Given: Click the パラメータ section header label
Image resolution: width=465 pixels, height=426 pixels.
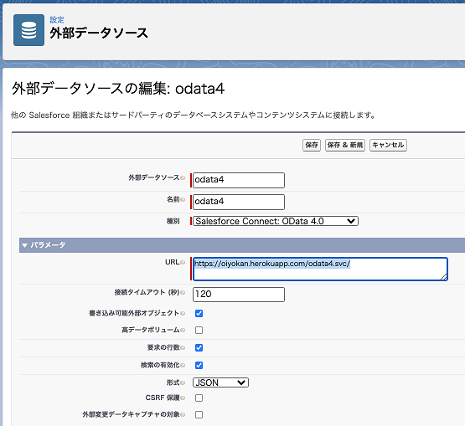Looking at the screenshot, I should (48, 245).
